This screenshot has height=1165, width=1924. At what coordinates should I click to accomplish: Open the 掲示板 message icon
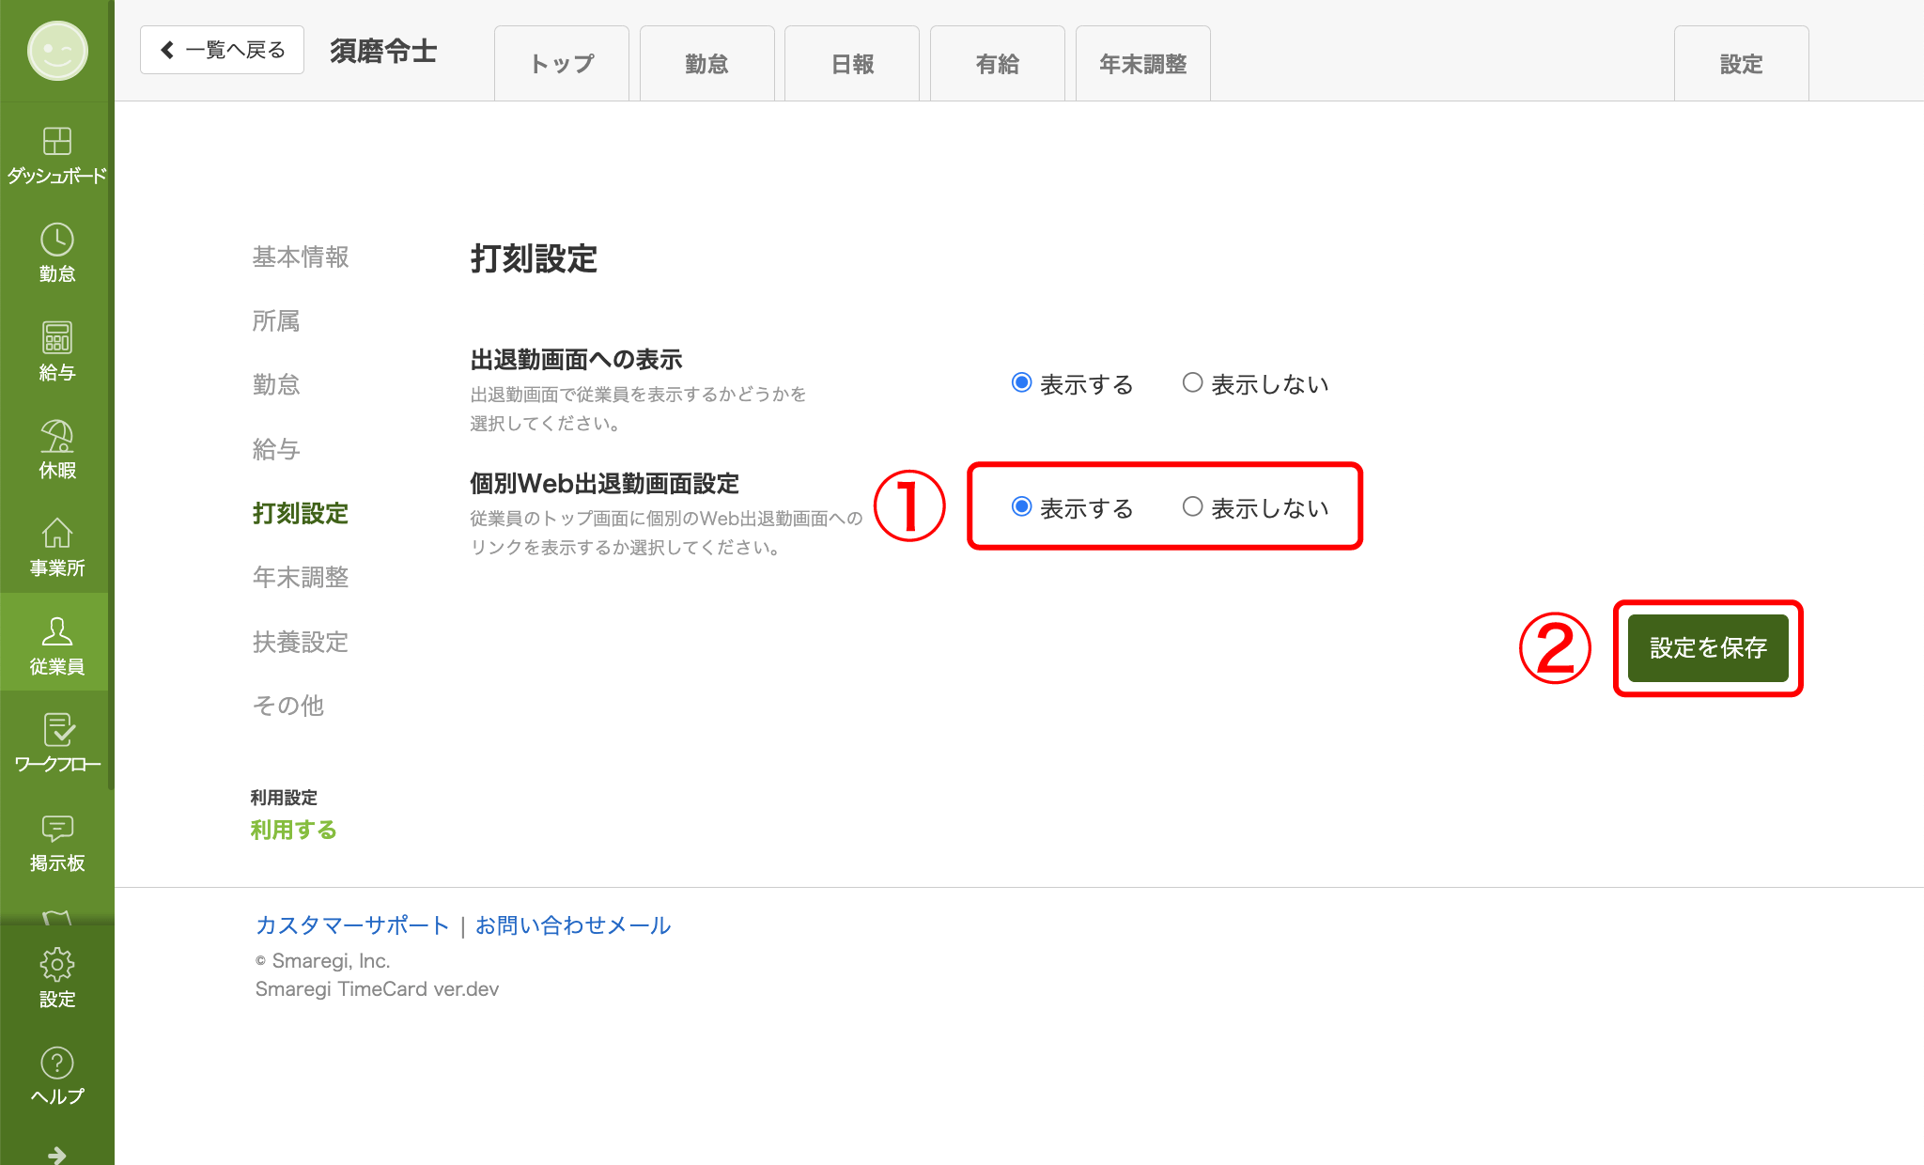[x=56, y=828]
